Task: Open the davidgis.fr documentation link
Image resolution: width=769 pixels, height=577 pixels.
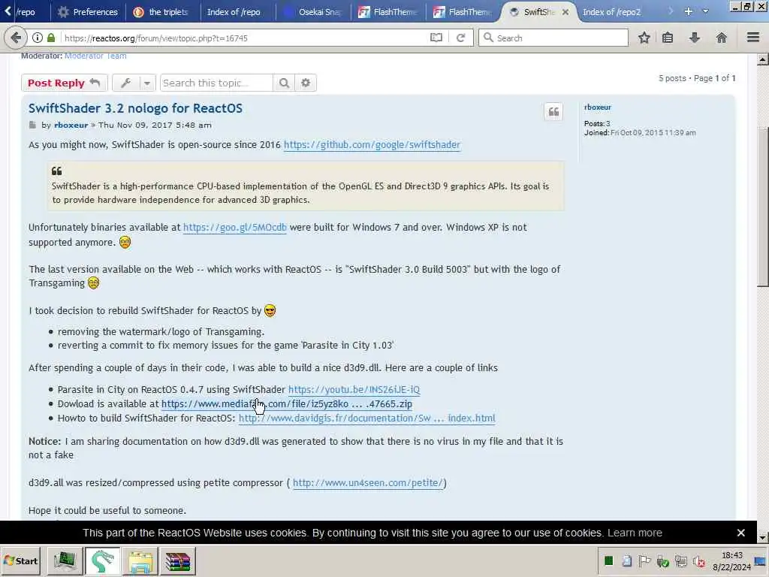Action: 366,418
